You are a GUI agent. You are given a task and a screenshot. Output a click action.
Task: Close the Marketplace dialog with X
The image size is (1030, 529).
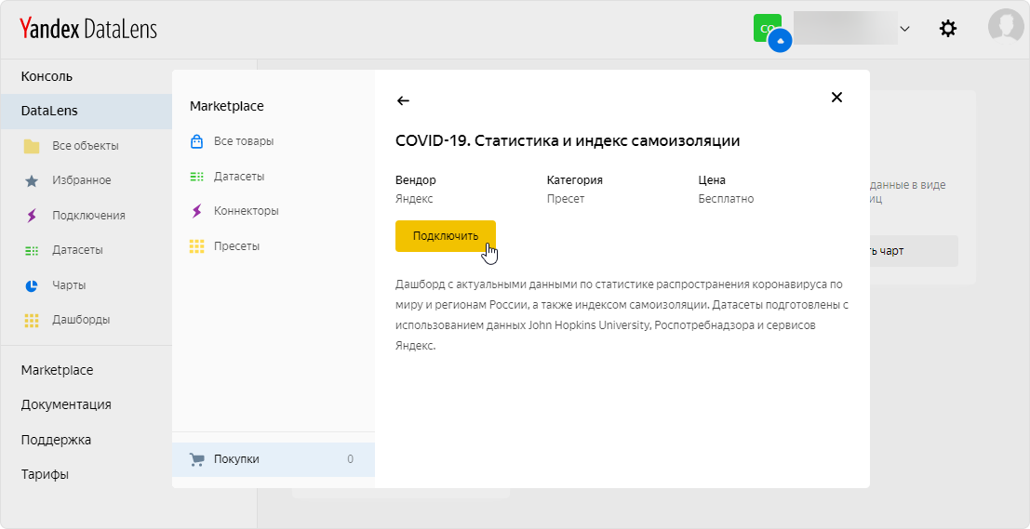coord(836,98)
